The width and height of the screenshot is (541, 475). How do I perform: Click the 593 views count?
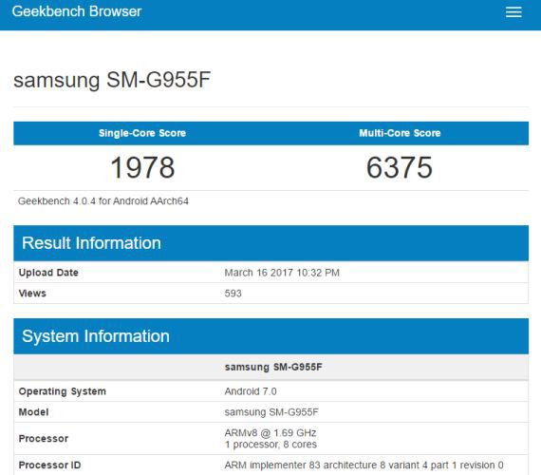tap(233, 294)
